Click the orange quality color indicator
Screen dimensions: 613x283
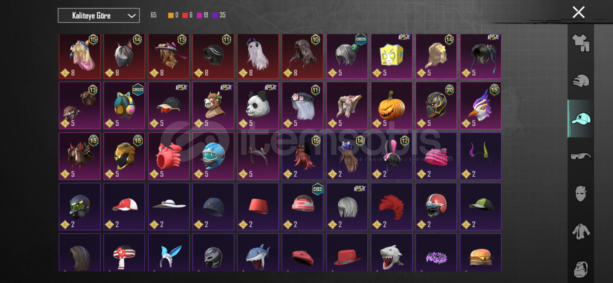click(171, 15)
